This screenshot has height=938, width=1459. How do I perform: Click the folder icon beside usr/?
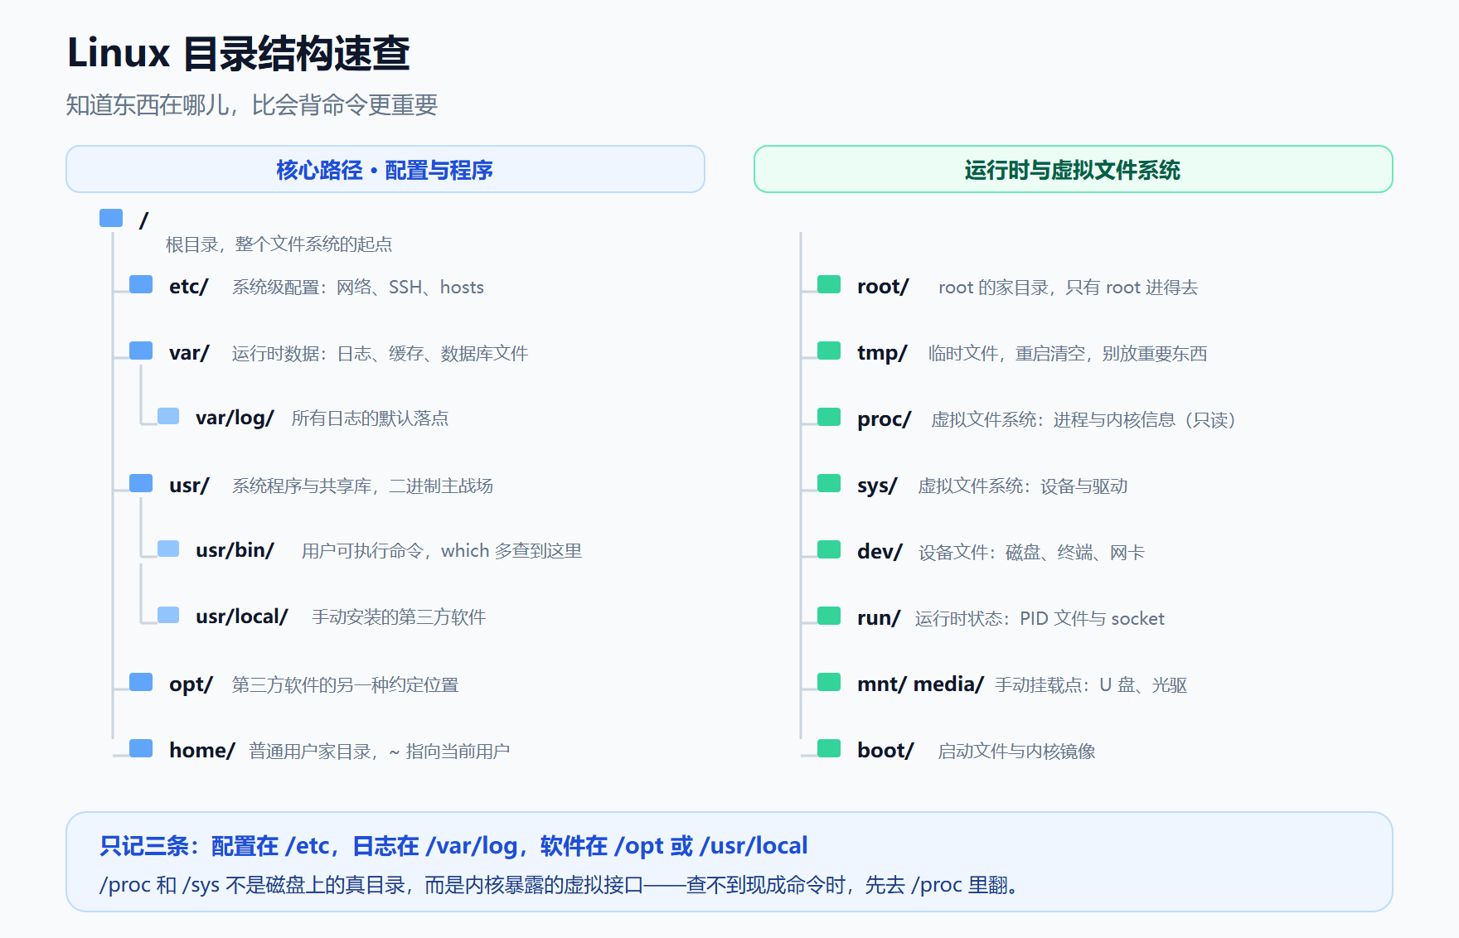coord(141,483)
